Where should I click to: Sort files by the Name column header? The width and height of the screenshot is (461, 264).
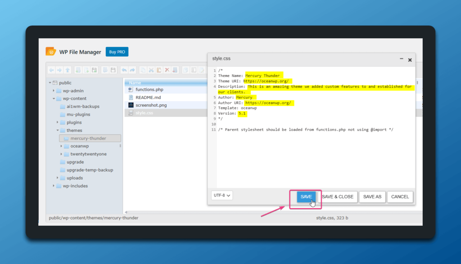click(x=166, y=82)
